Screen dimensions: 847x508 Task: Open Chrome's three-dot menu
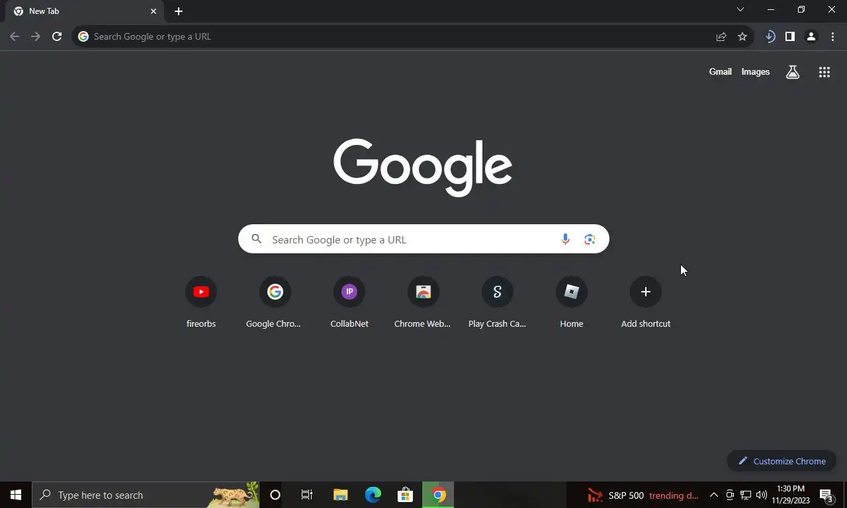[832, 36]
